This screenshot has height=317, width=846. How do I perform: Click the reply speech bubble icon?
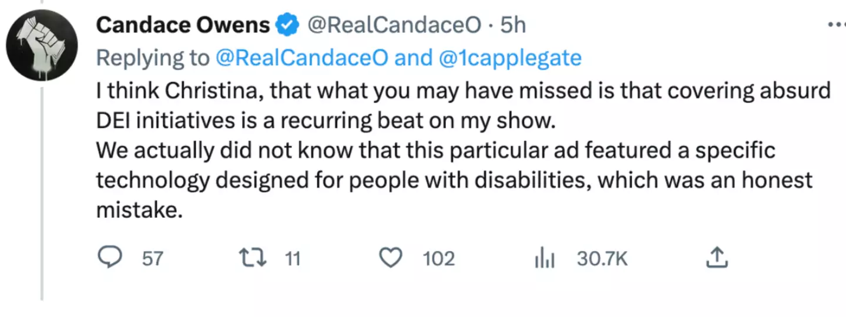(x=109, y=258)
